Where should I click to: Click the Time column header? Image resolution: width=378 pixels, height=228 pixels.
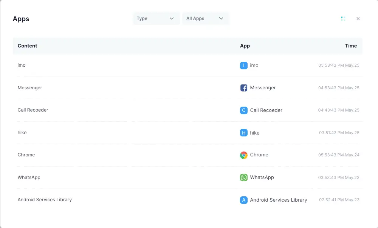point(351,46)
